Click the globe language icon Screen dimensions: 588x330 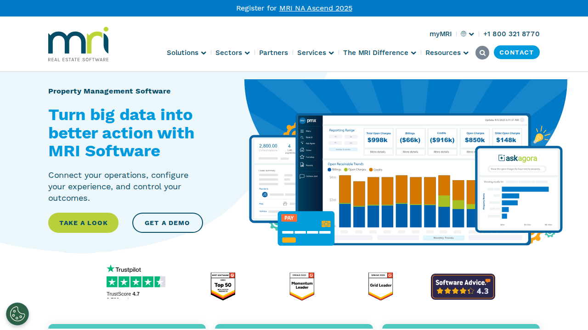click(464, 34)
